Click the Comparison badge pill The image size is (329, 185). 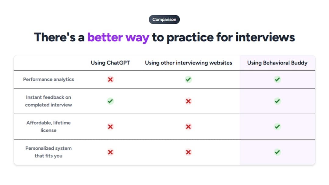[164, 19]
